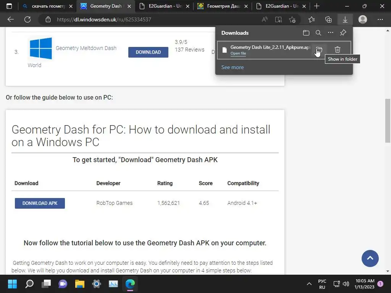Click the page vertical scrollbar thumb
This screenshot has height=293, width=391.
[388, 121]
